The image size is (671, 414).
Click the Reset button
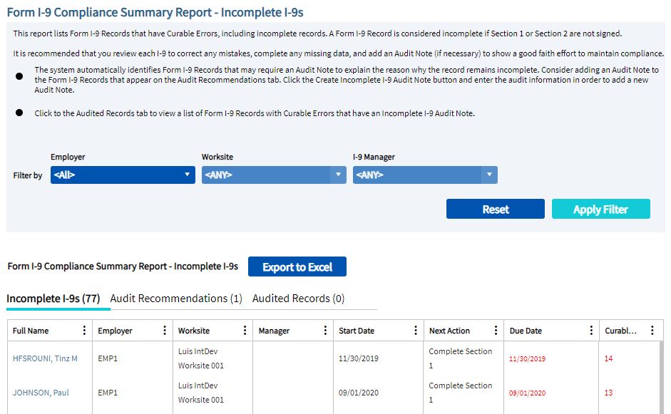pyautogui.click(x=496, y=209)
